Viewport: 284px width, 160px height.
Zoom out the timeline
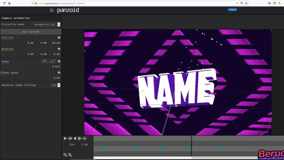click(65, 155)
